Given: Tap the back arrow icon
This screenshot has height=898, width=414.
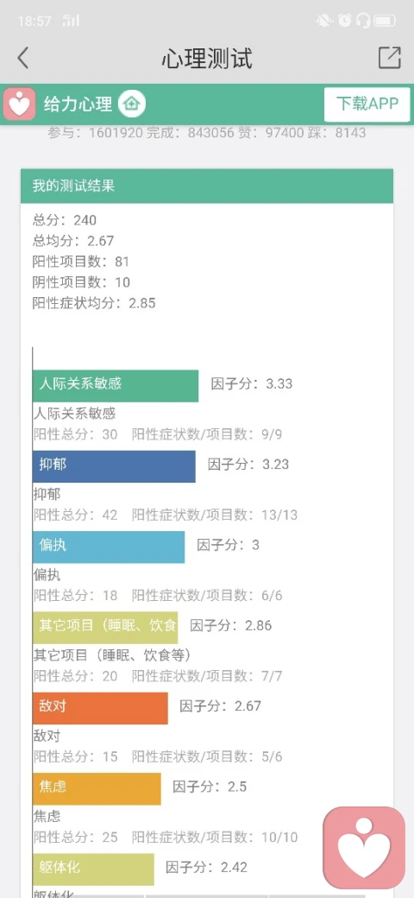Looking at the screenshot, I should point(23,58).
